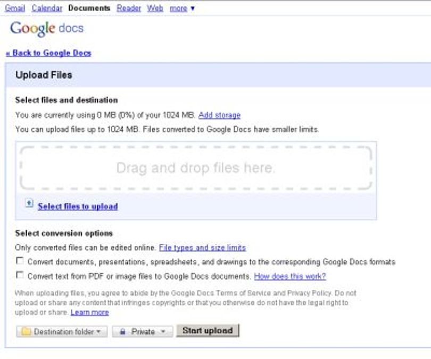Open Gmail from the top navigation
431x359 pixels.
tap(15, 8)
